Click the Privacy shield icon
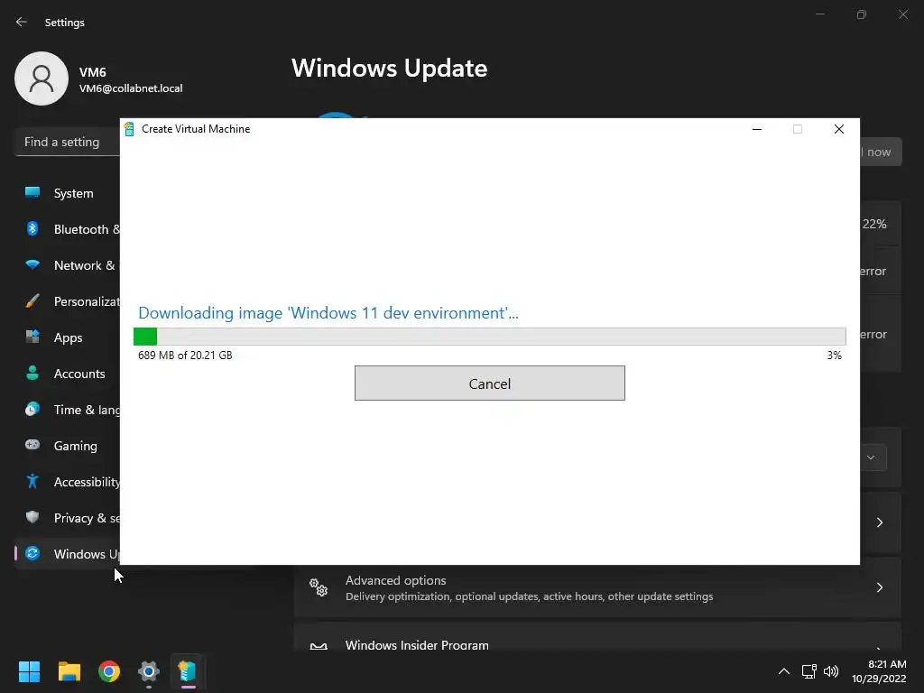Image resolution: width=924 pixels, height=693 pixels. 32,517
